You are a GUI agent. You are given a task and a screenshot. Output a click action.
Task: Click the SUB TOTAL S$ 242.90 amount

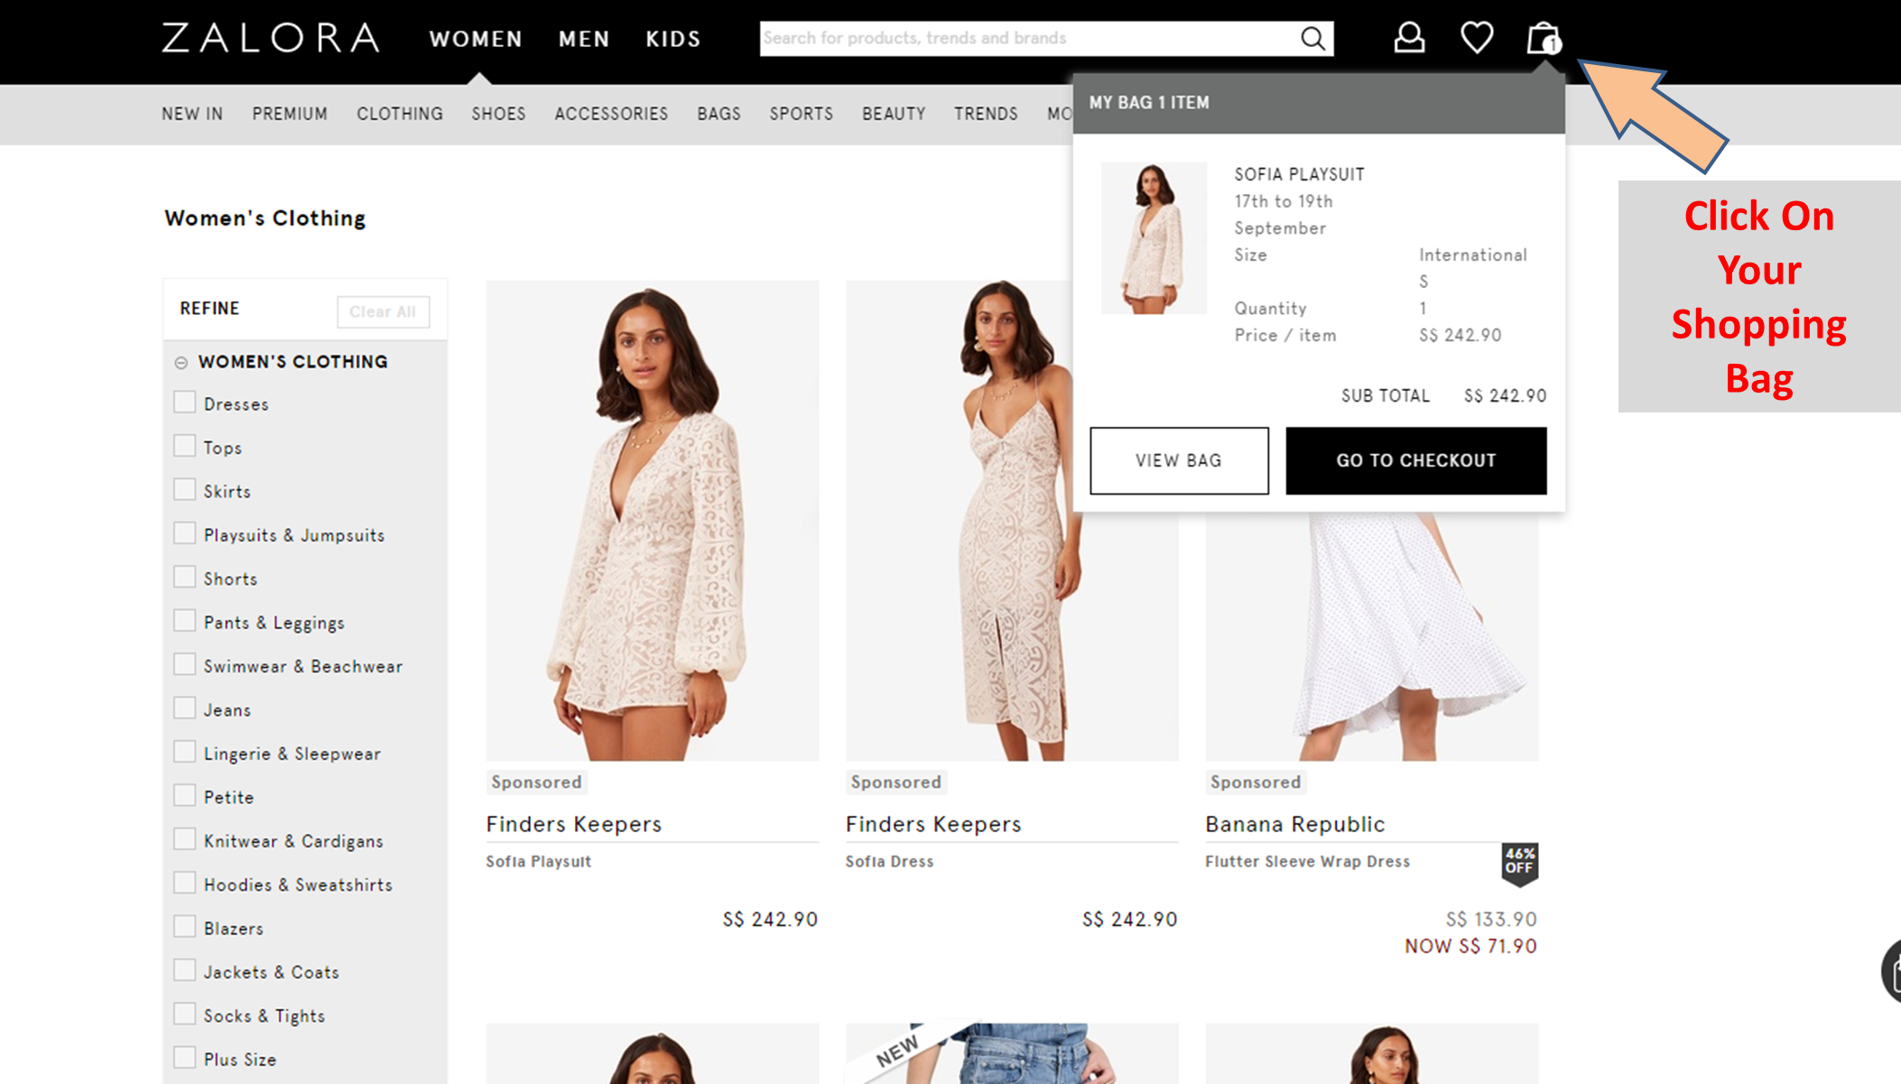click(x=1505, y=395)
